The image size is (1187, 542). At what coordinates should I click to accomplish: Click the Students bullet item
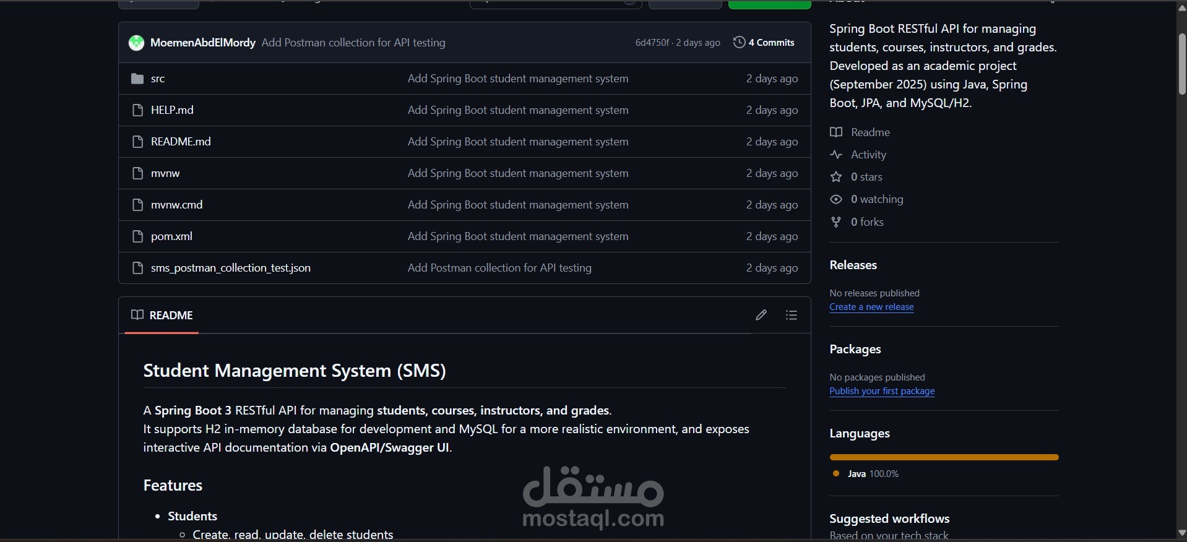[x=192, y=516]
